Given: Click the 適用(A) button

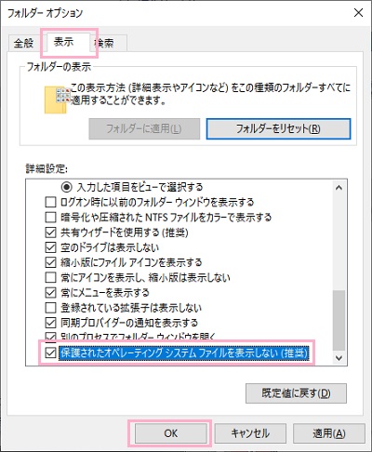Looking at the screenshot, I should (x=328, y=433).
